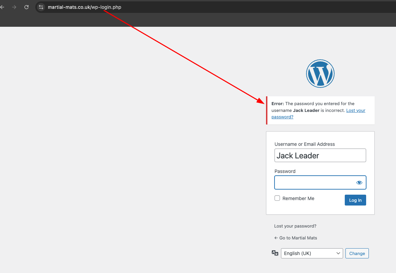Click the Password field label
Viewport: 396px width, 273px height.
[285, 171]
